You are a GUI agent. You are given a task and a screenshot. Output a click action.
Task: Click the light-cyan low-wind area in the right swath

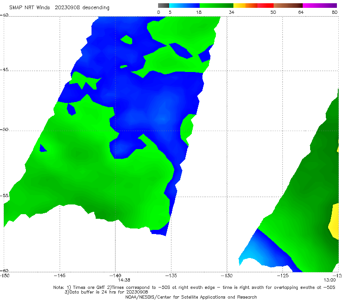[249, 255]
